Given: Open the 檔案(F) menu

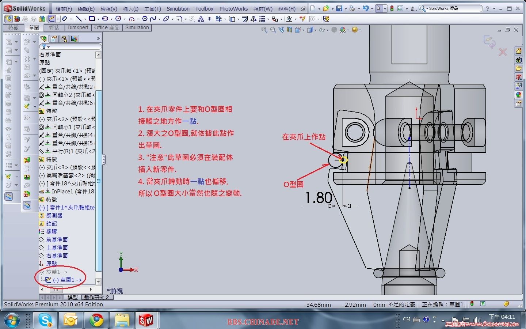Looking at the screenshot, I should (64, 9).
